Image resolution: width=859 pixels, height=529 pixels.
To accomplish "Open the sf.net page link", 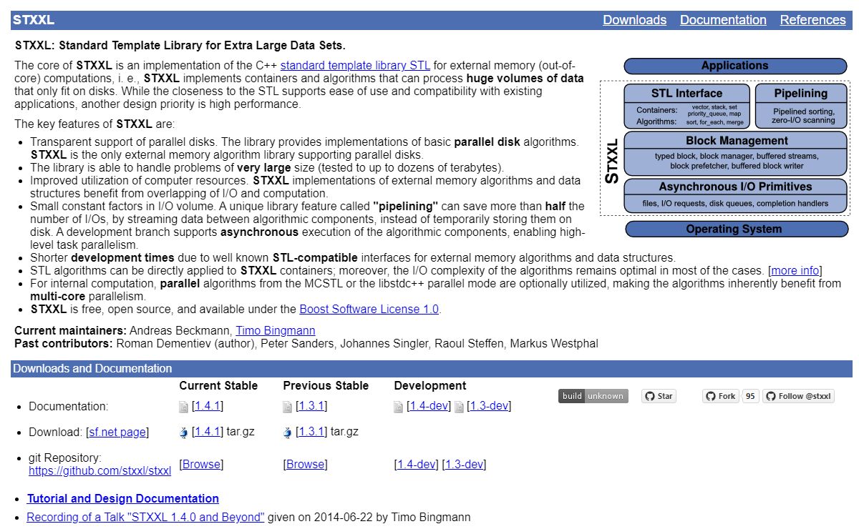I will [117, 432].
